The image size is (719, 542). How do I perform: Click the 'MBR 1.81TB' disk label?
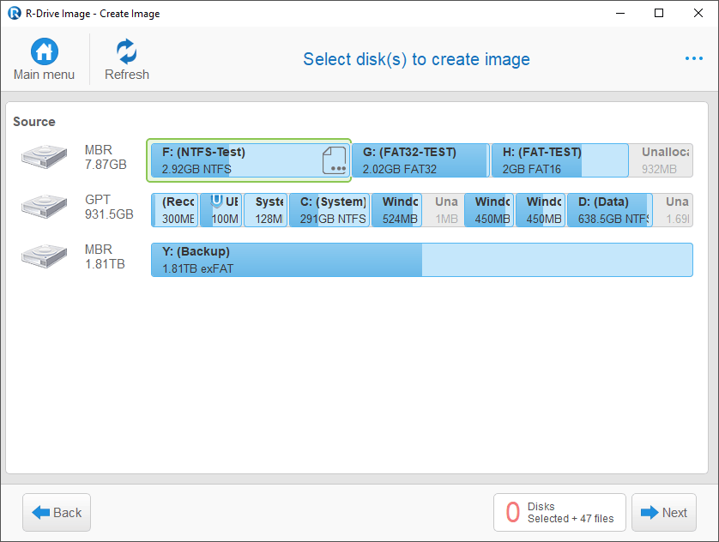[105, 256]
